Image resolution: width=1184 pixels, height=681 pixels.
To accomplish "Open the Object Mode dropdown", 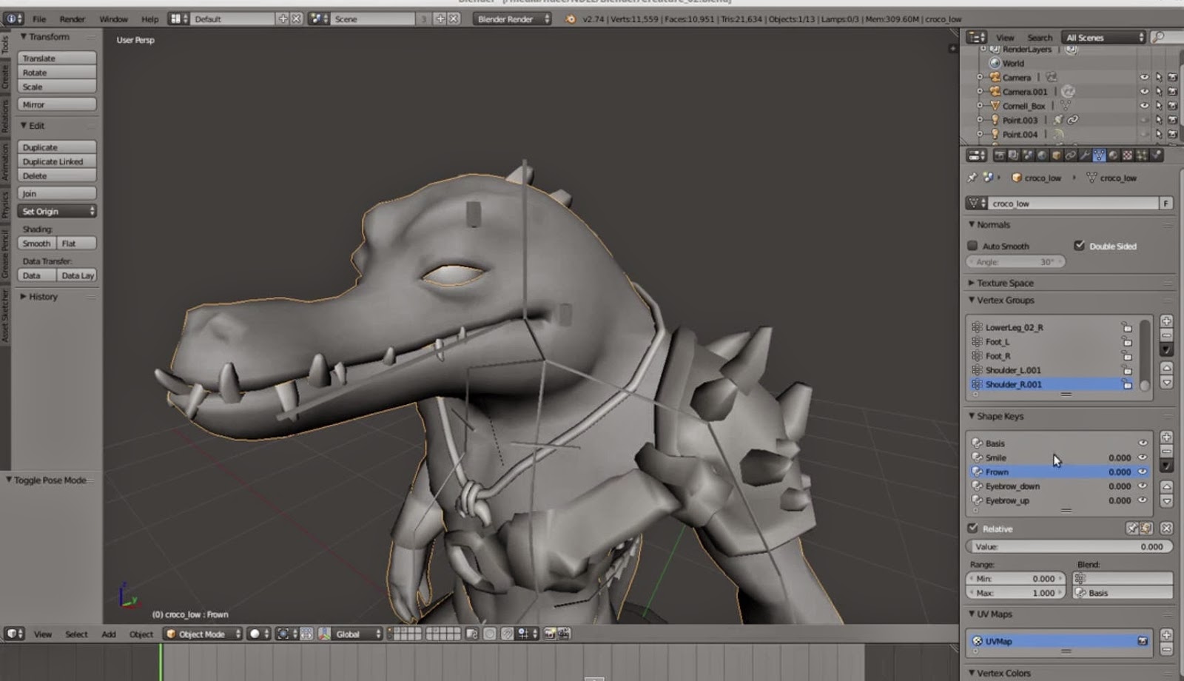I will 203,634.
